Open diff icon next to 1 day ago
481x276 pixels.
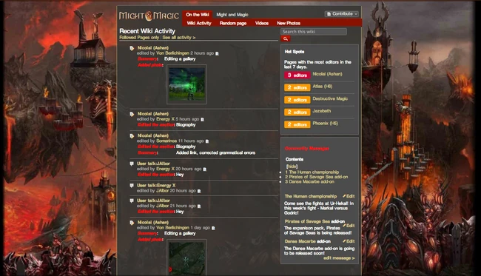click(x=213, y=228)
